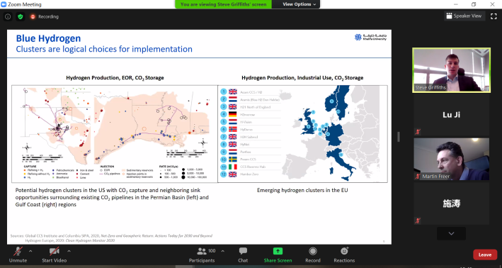The image size is (502, 268).
Task: Enter full screen mode
Action: tap(494, 16)
